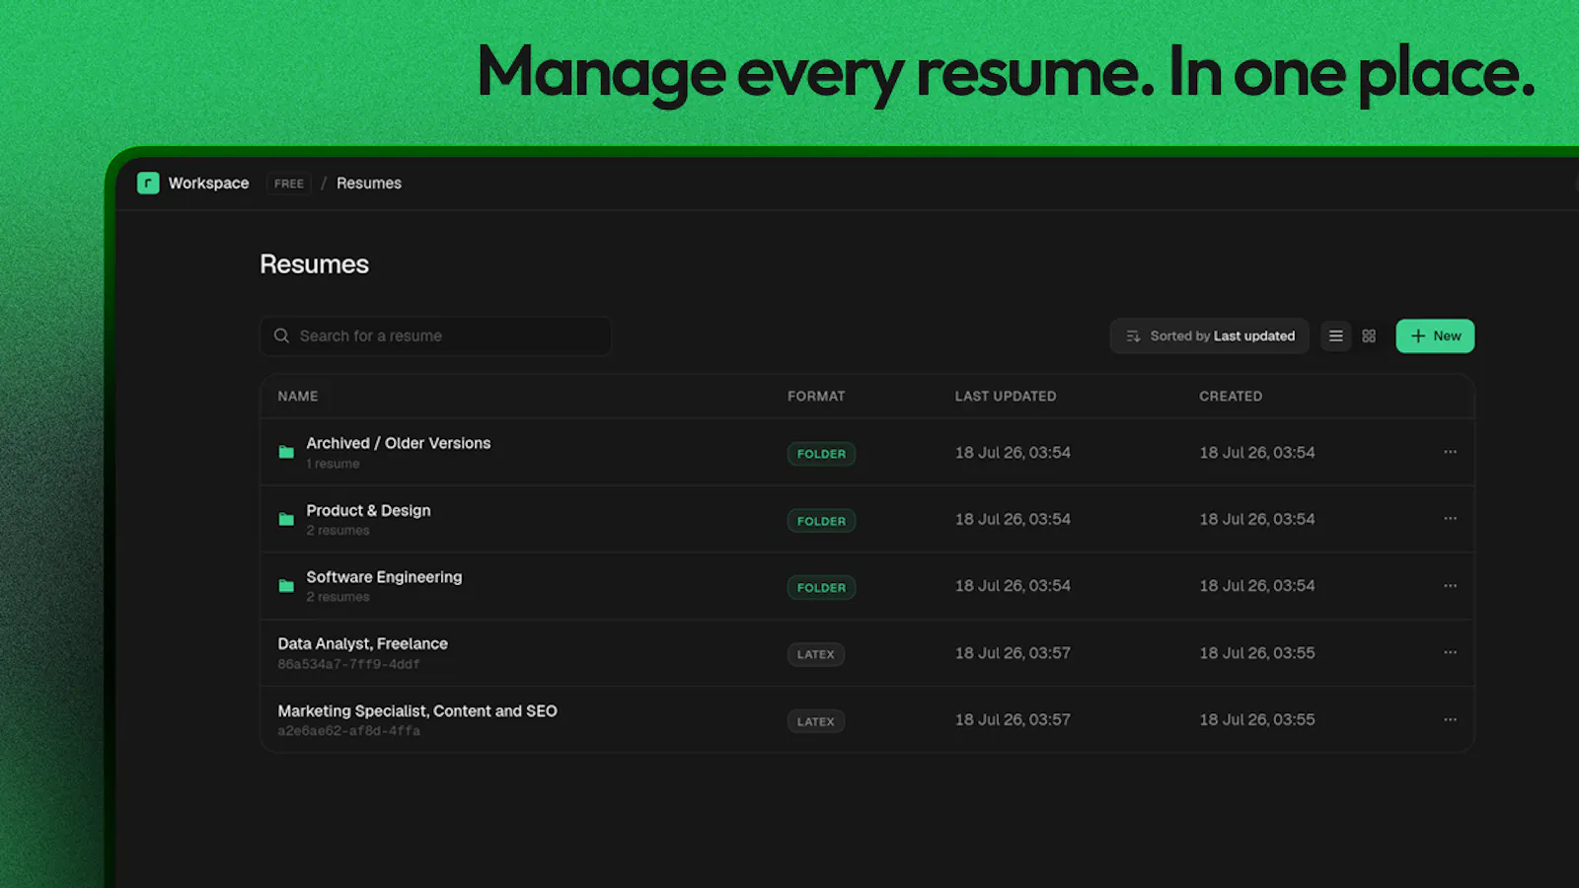Open more options for Archived / Older Versions

pos(1450,452)
